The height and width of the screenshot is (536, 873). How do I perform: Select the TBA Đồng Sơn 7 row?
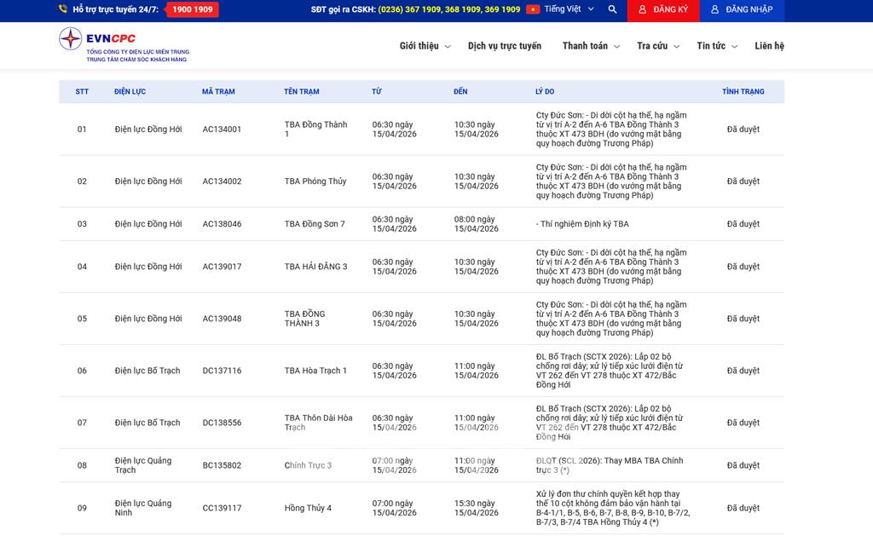(315, 224)
